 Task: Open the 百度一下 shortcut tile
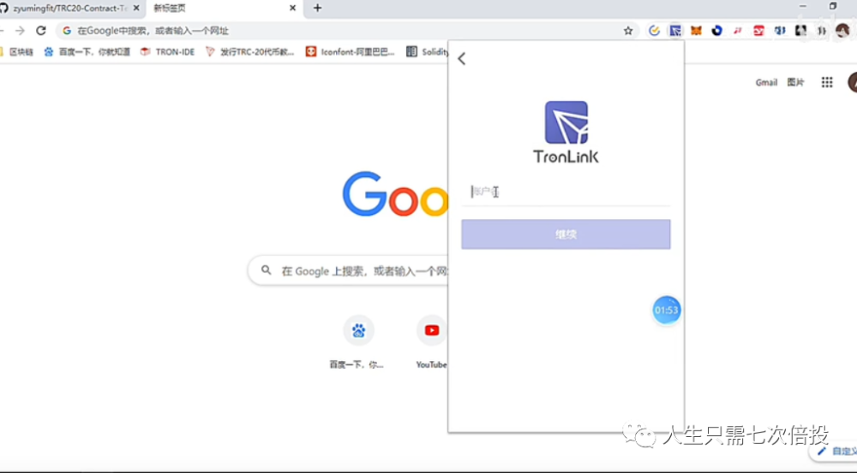[358, 341]
